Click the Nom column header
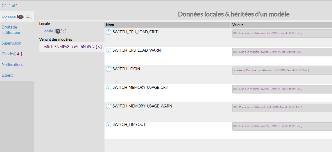Screen dimensions: 332x152 pos(110,25)
